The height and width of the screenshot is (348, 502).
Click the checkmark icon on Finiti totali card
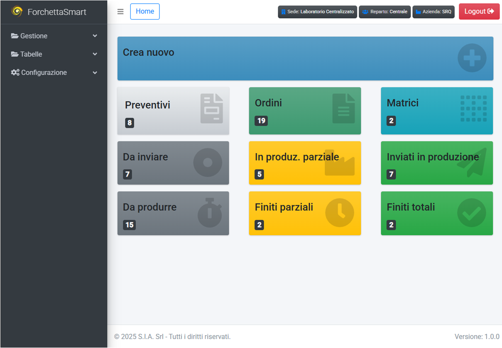pyautogui.click(x=471, y=213)
